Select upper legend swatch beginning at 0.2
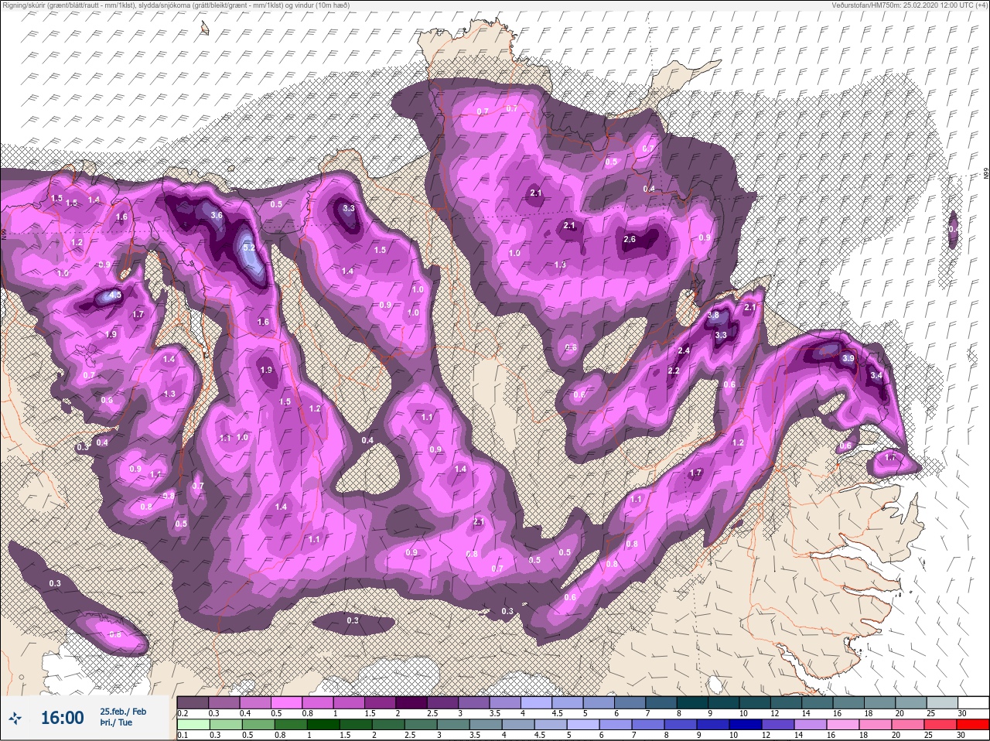The image size is (990, 741). click(x=193, y=702)
